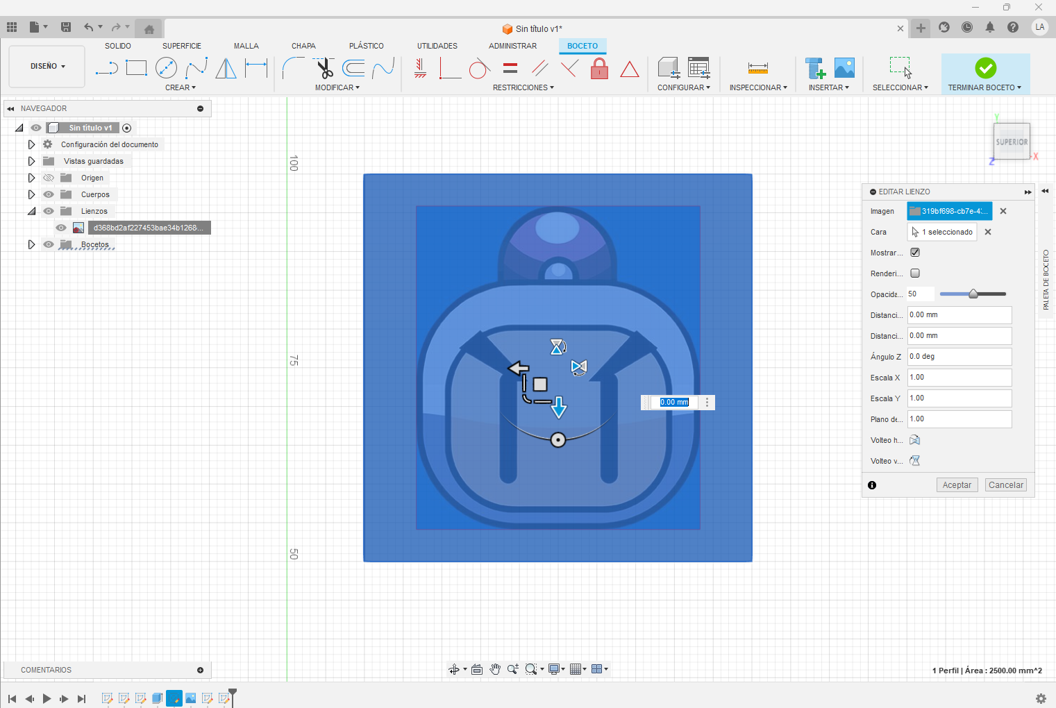The image size is (1056, 708).
Task: Toggle the Mostrar checkbox
Action: (915, 253)
